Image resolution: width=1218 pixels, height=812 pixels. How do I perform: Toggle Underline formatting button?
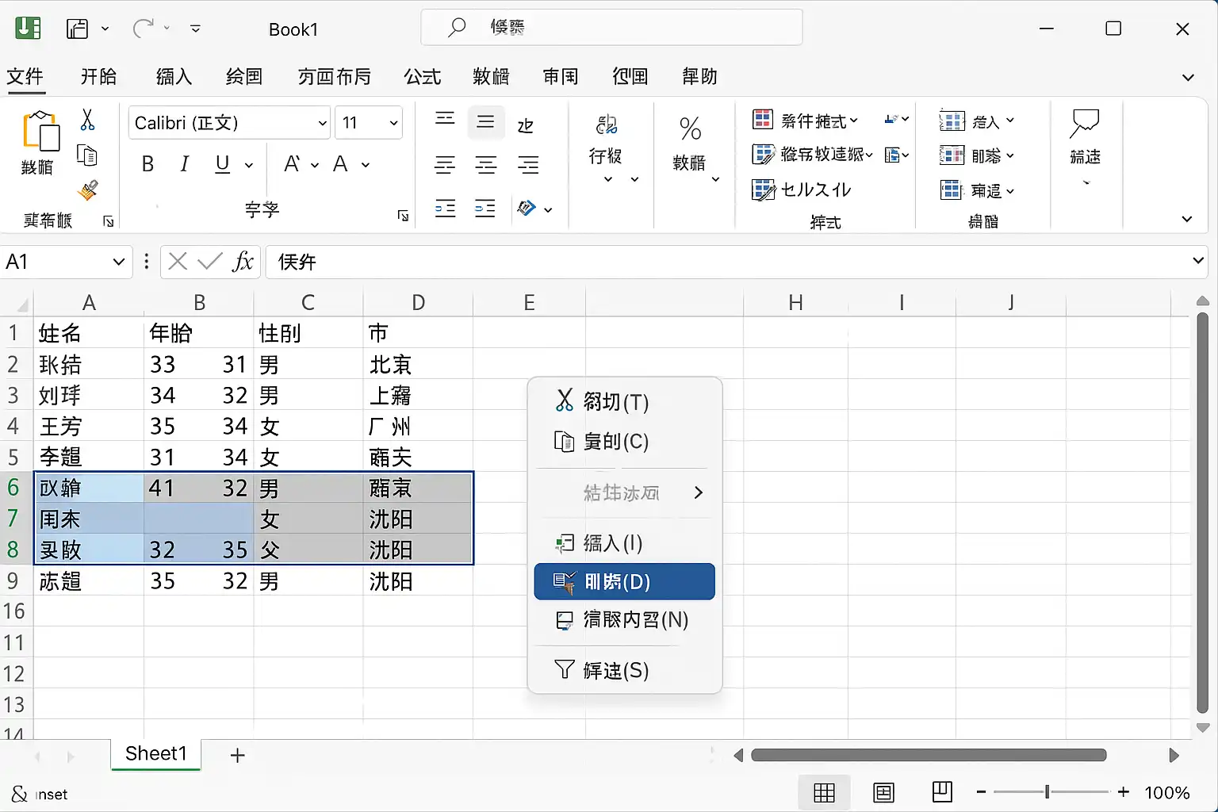tap(223, 164)
